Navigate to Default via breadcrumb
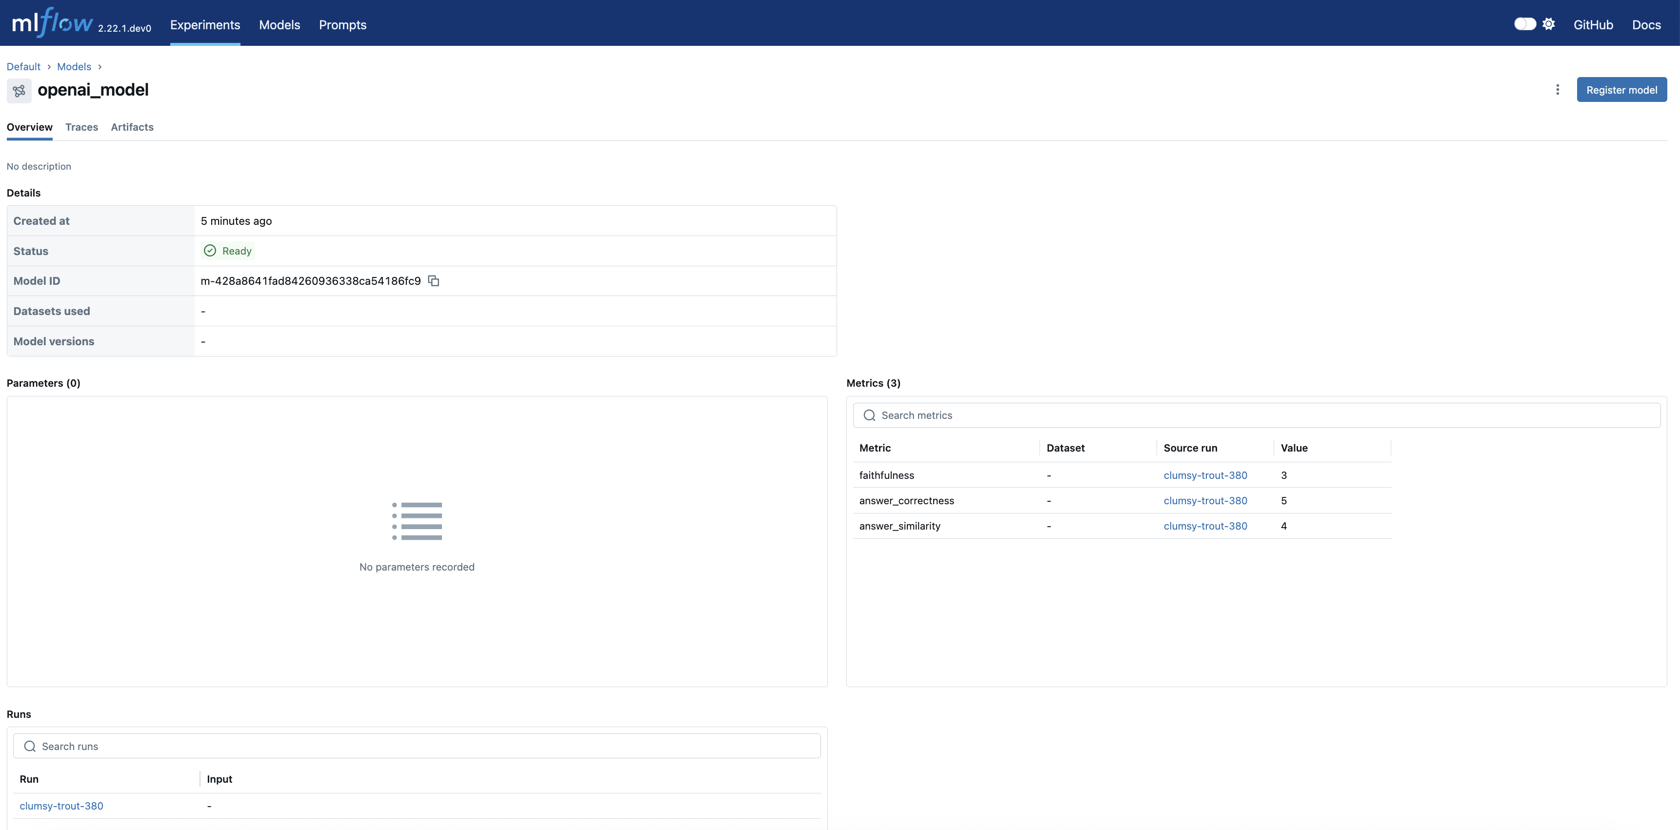The width and height of the screenshot is (1680, 830). [23, 66]
